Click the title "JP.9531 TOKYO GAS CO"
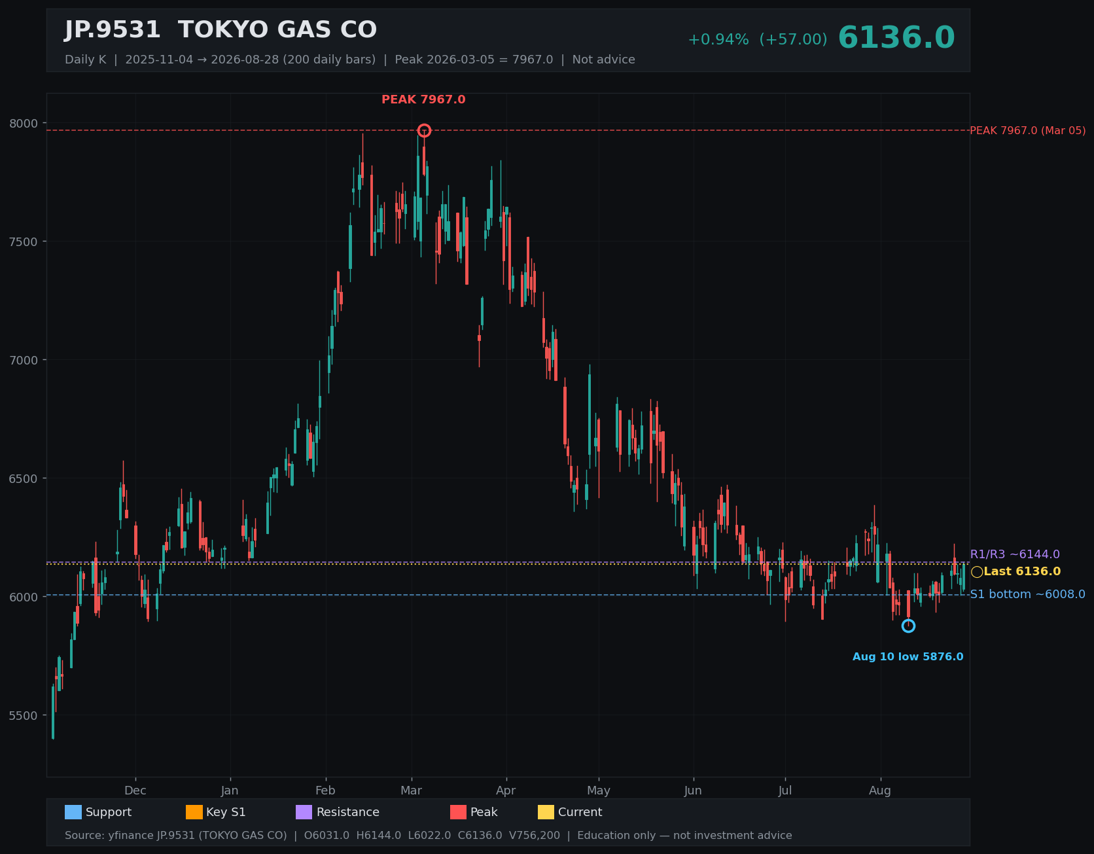1094x854 pixels. click(x=221, y=30)
